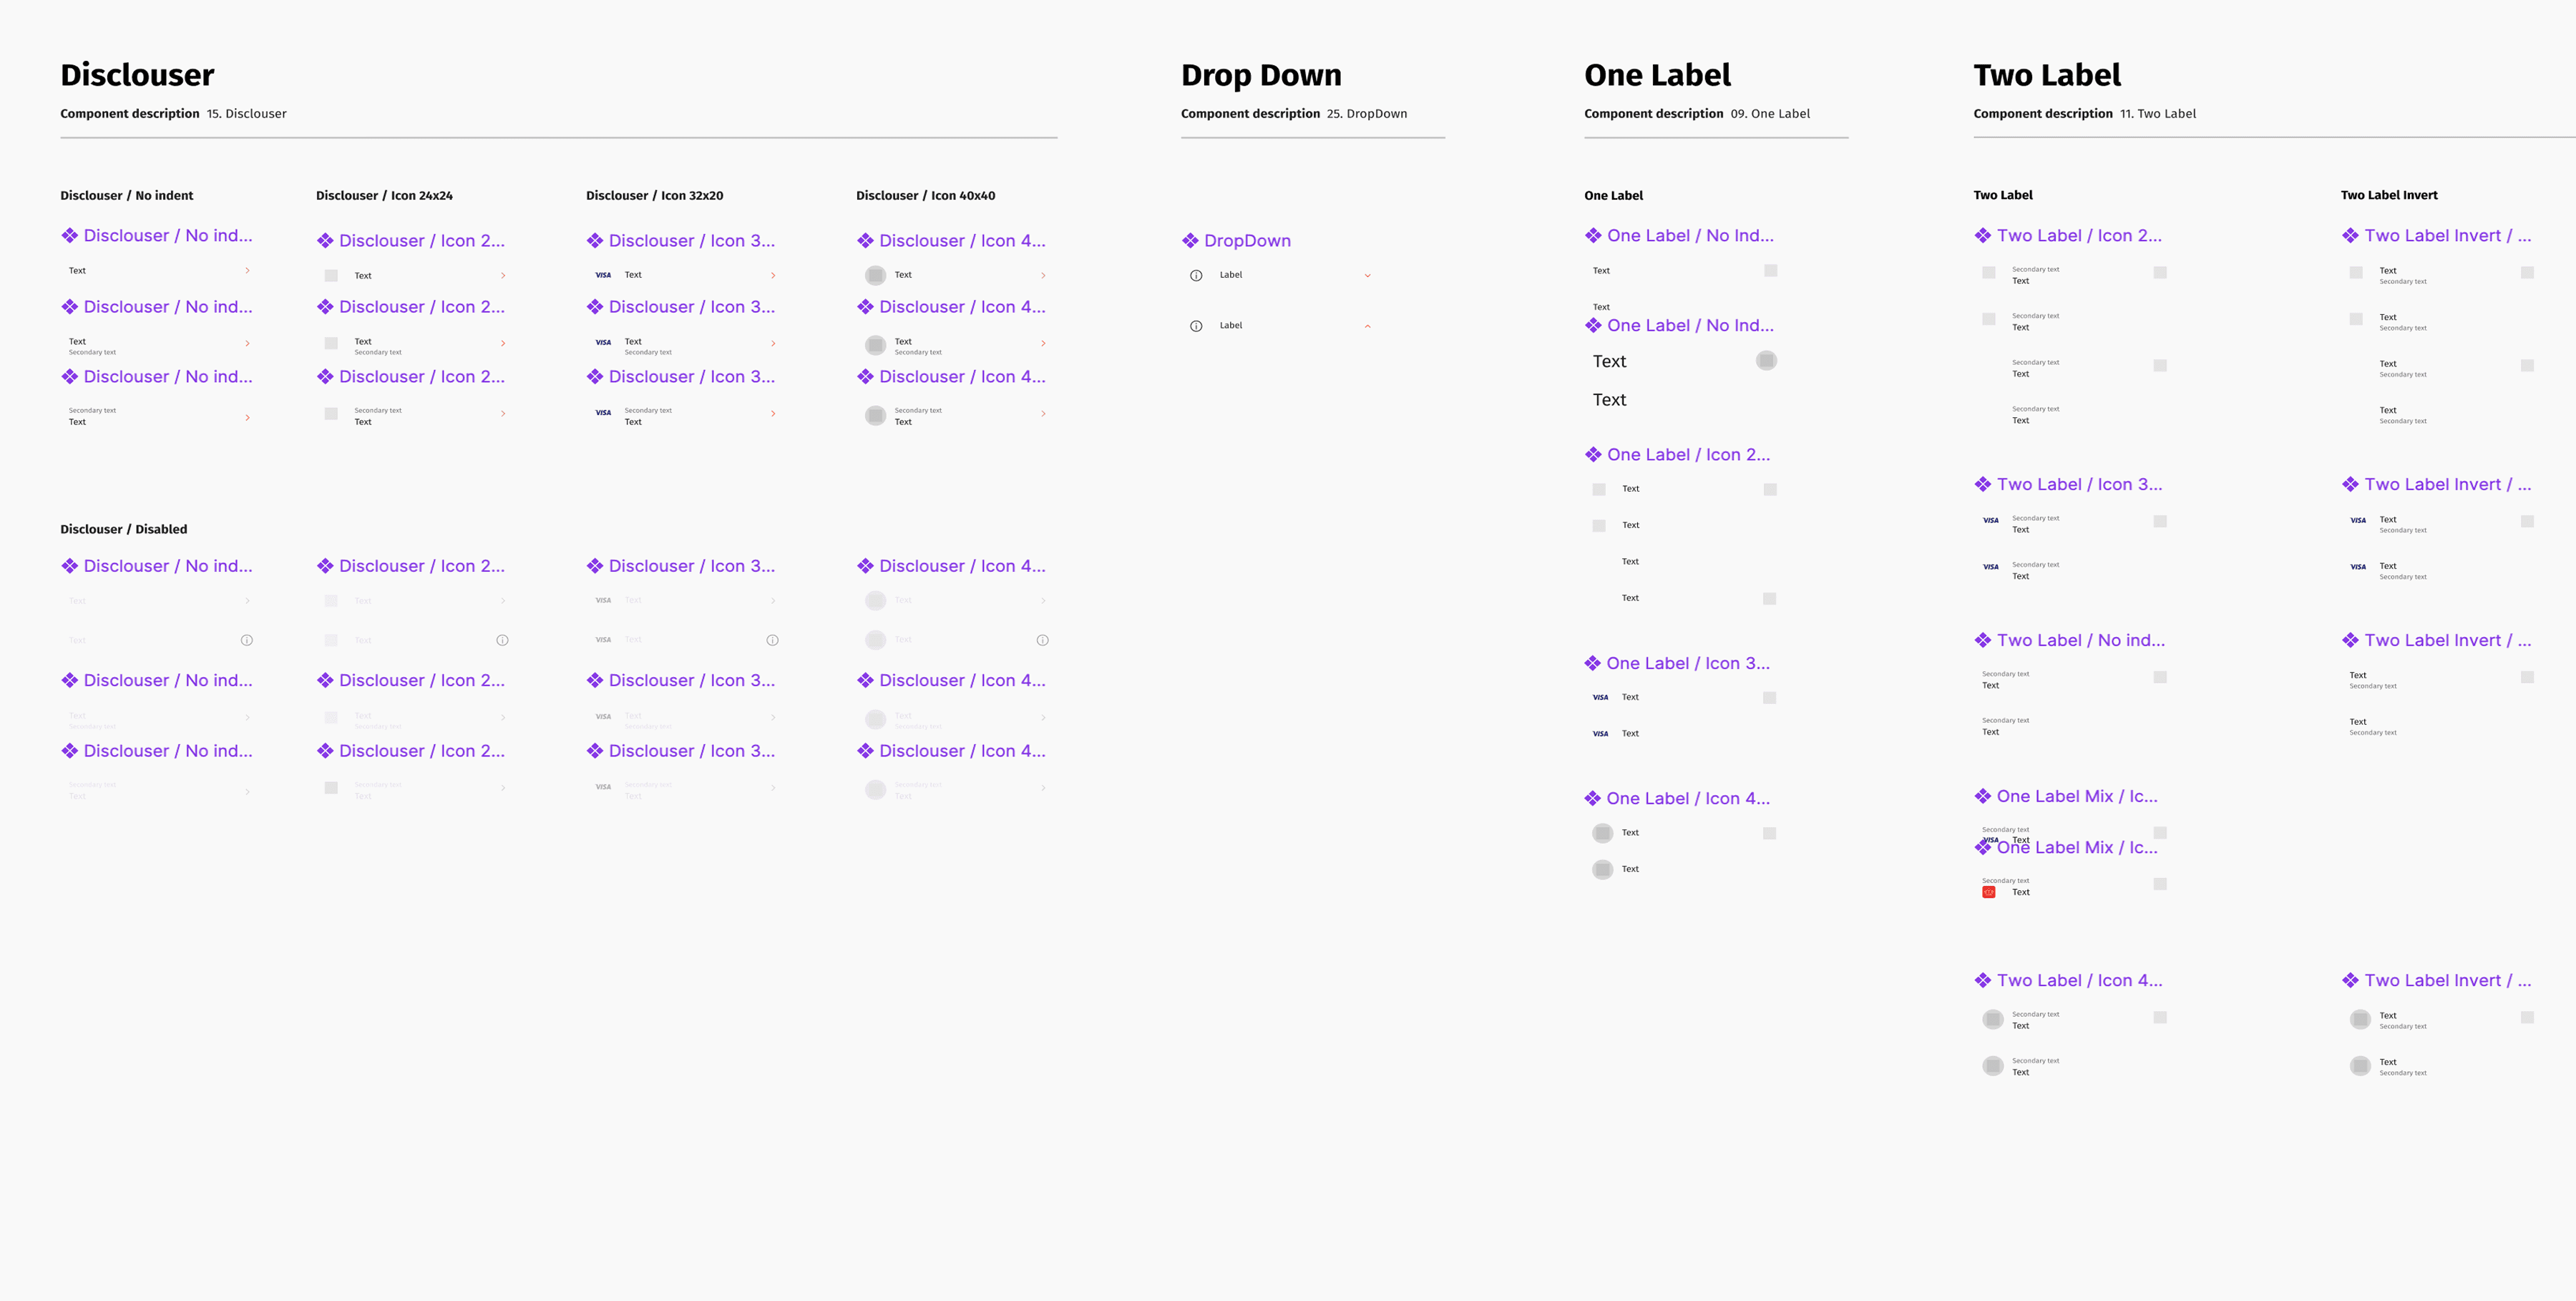Click the gray square right of the first One Label Text row
This screenshot has height=1301, width=2576.
[1770, 271]
